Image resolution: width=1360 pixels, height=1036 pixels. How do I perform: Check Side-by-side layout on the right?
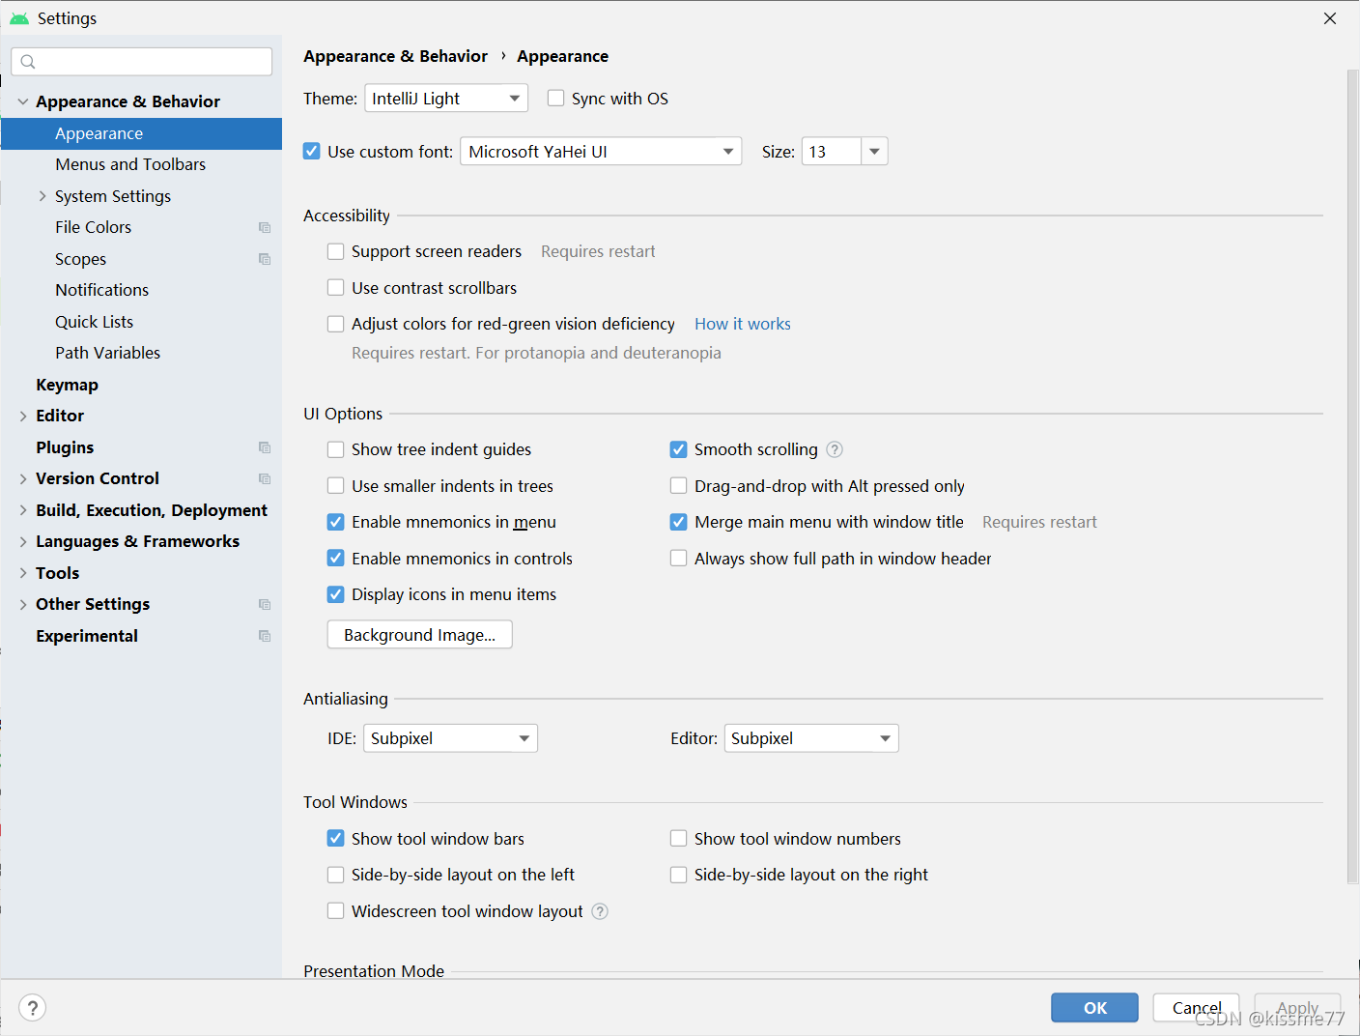(x=678, y=875)
